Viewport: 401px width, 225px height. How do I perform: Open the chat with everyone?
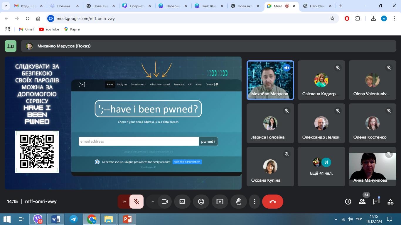376,202
